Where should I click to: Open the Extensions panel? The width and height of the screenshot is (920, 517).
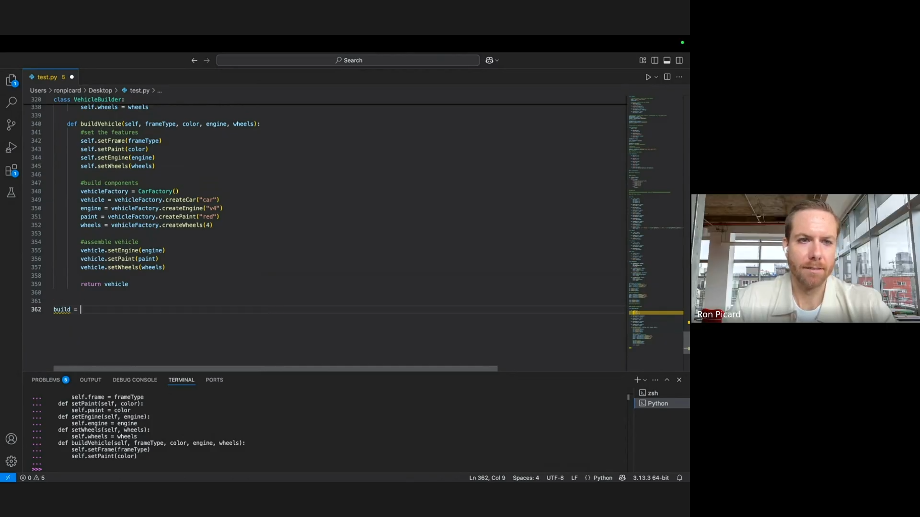tap(11, 170)
